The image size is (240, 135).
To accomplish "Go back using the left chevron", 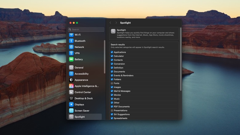I will [x=110, y=23].
